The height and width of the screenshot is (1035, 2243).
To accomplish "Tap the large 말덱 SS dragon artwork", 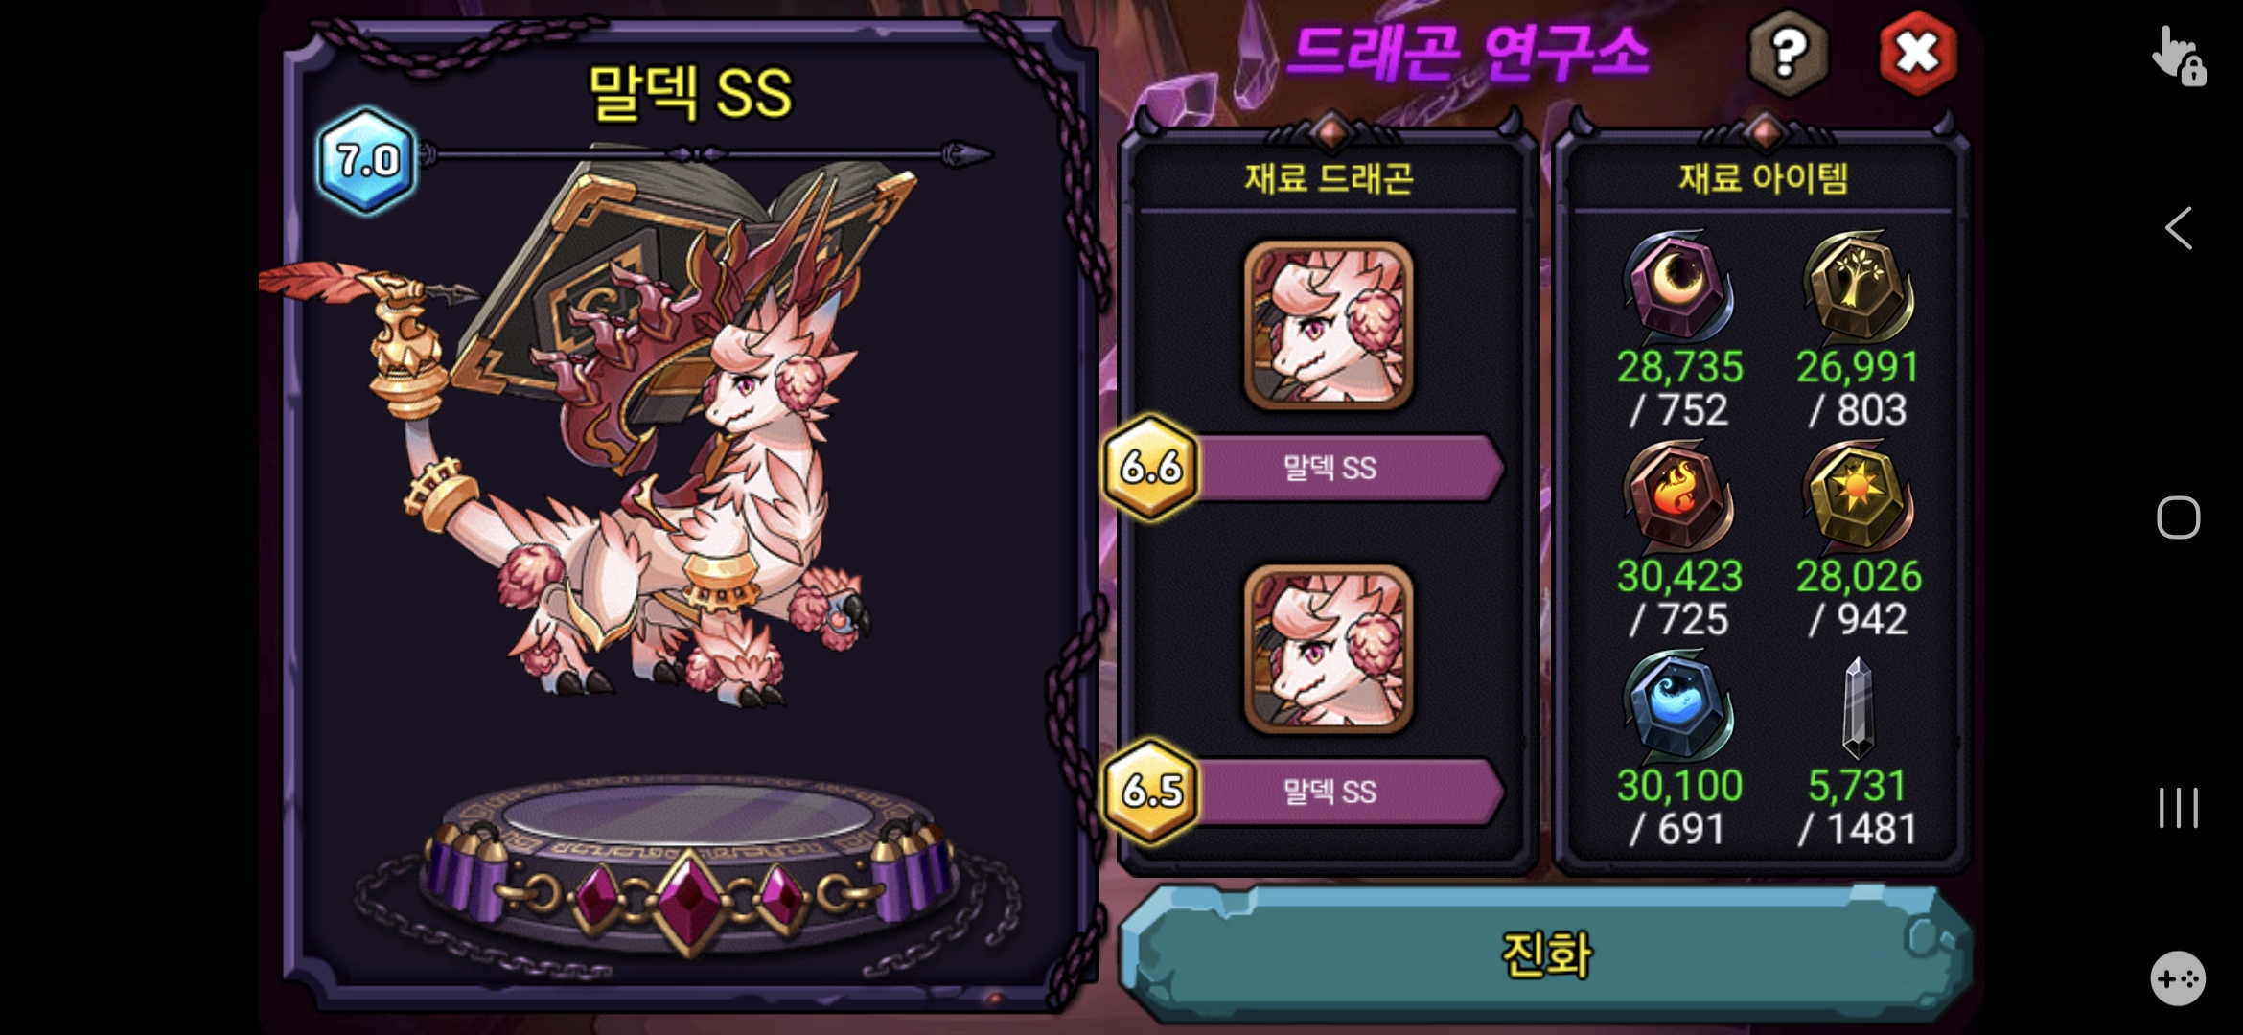I will [613, 431].
